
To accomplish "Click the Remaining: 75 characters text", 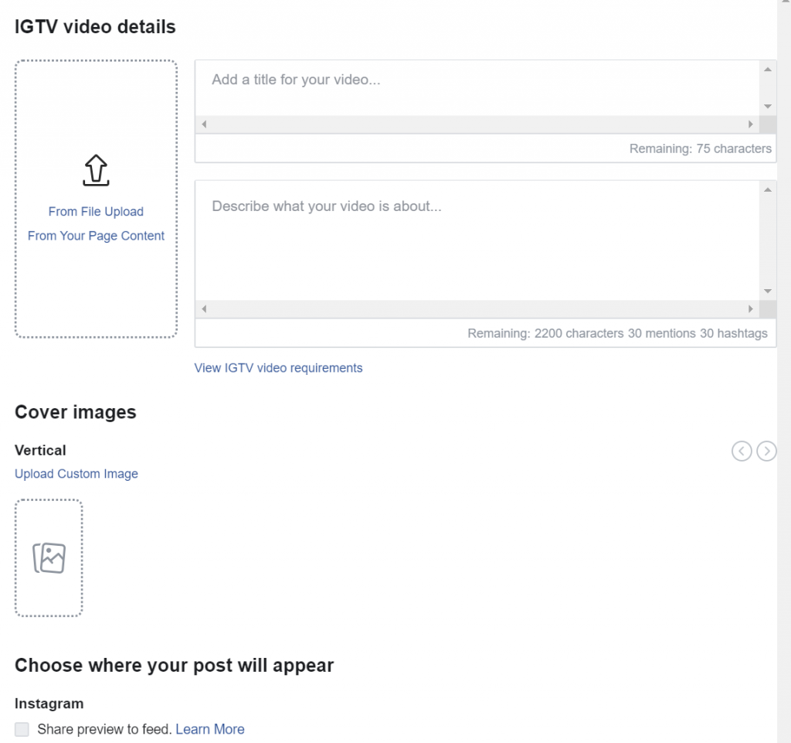I will click(700, 149).
